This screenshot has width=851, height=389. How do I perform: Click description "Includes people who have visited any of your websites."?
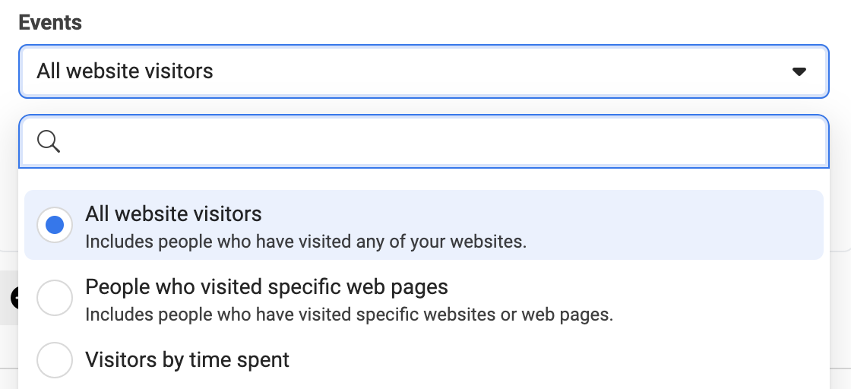pyautogui.click(x=305, y=242)
